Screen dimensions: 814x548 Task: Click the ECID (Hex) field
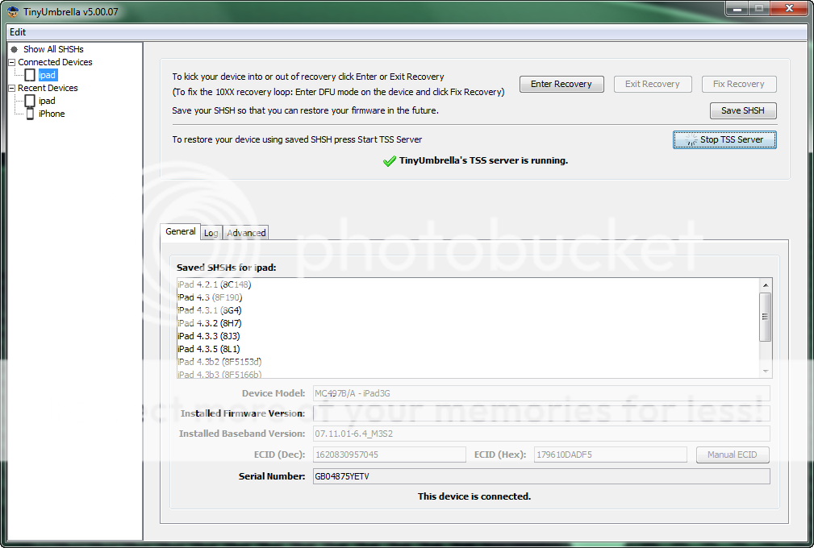pyautogui.click(x=611, y=455)
